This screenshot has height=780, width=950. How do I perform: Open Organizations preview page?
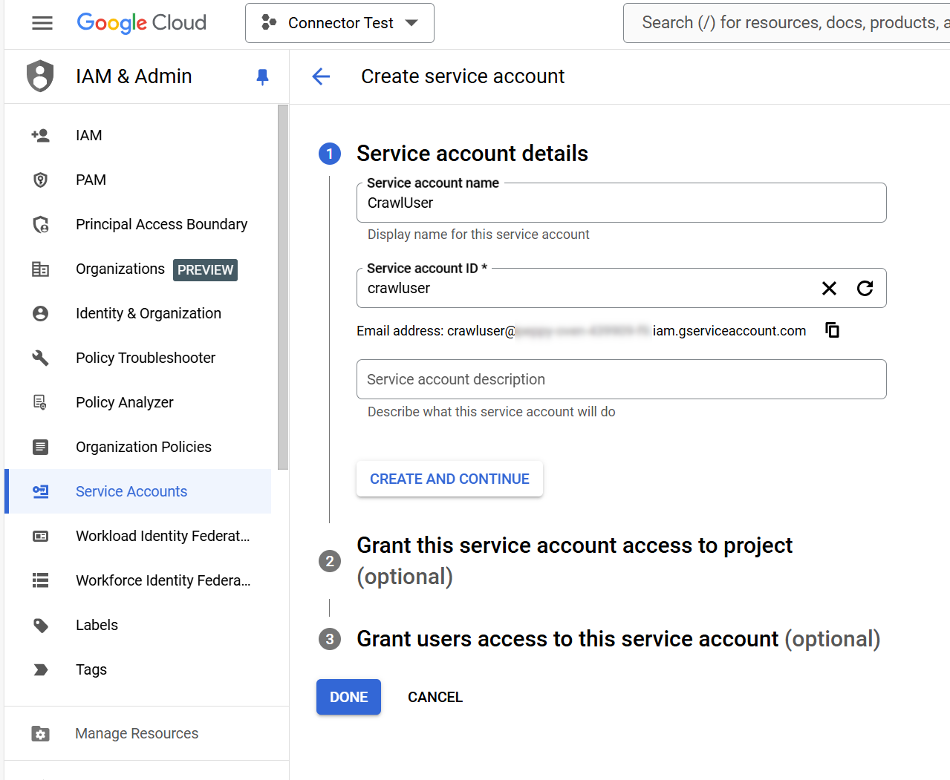(137, 269)
